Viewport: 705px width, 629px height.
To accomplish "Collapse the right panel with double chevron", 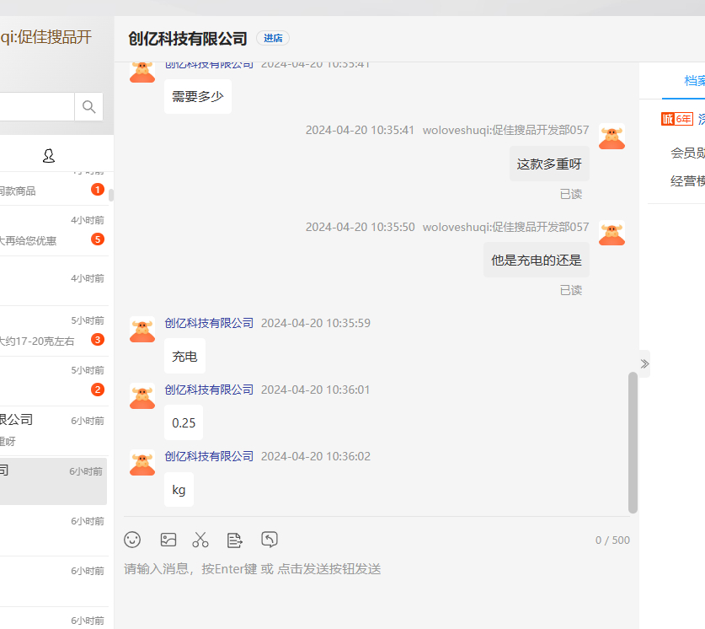I will 644,363.
